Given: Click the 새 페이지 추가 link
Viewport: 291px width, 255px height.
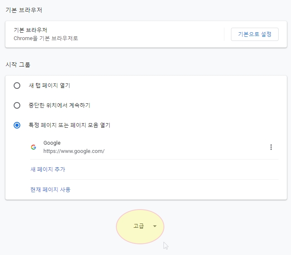Looking at the screenshot, I should tap(48, 169).
